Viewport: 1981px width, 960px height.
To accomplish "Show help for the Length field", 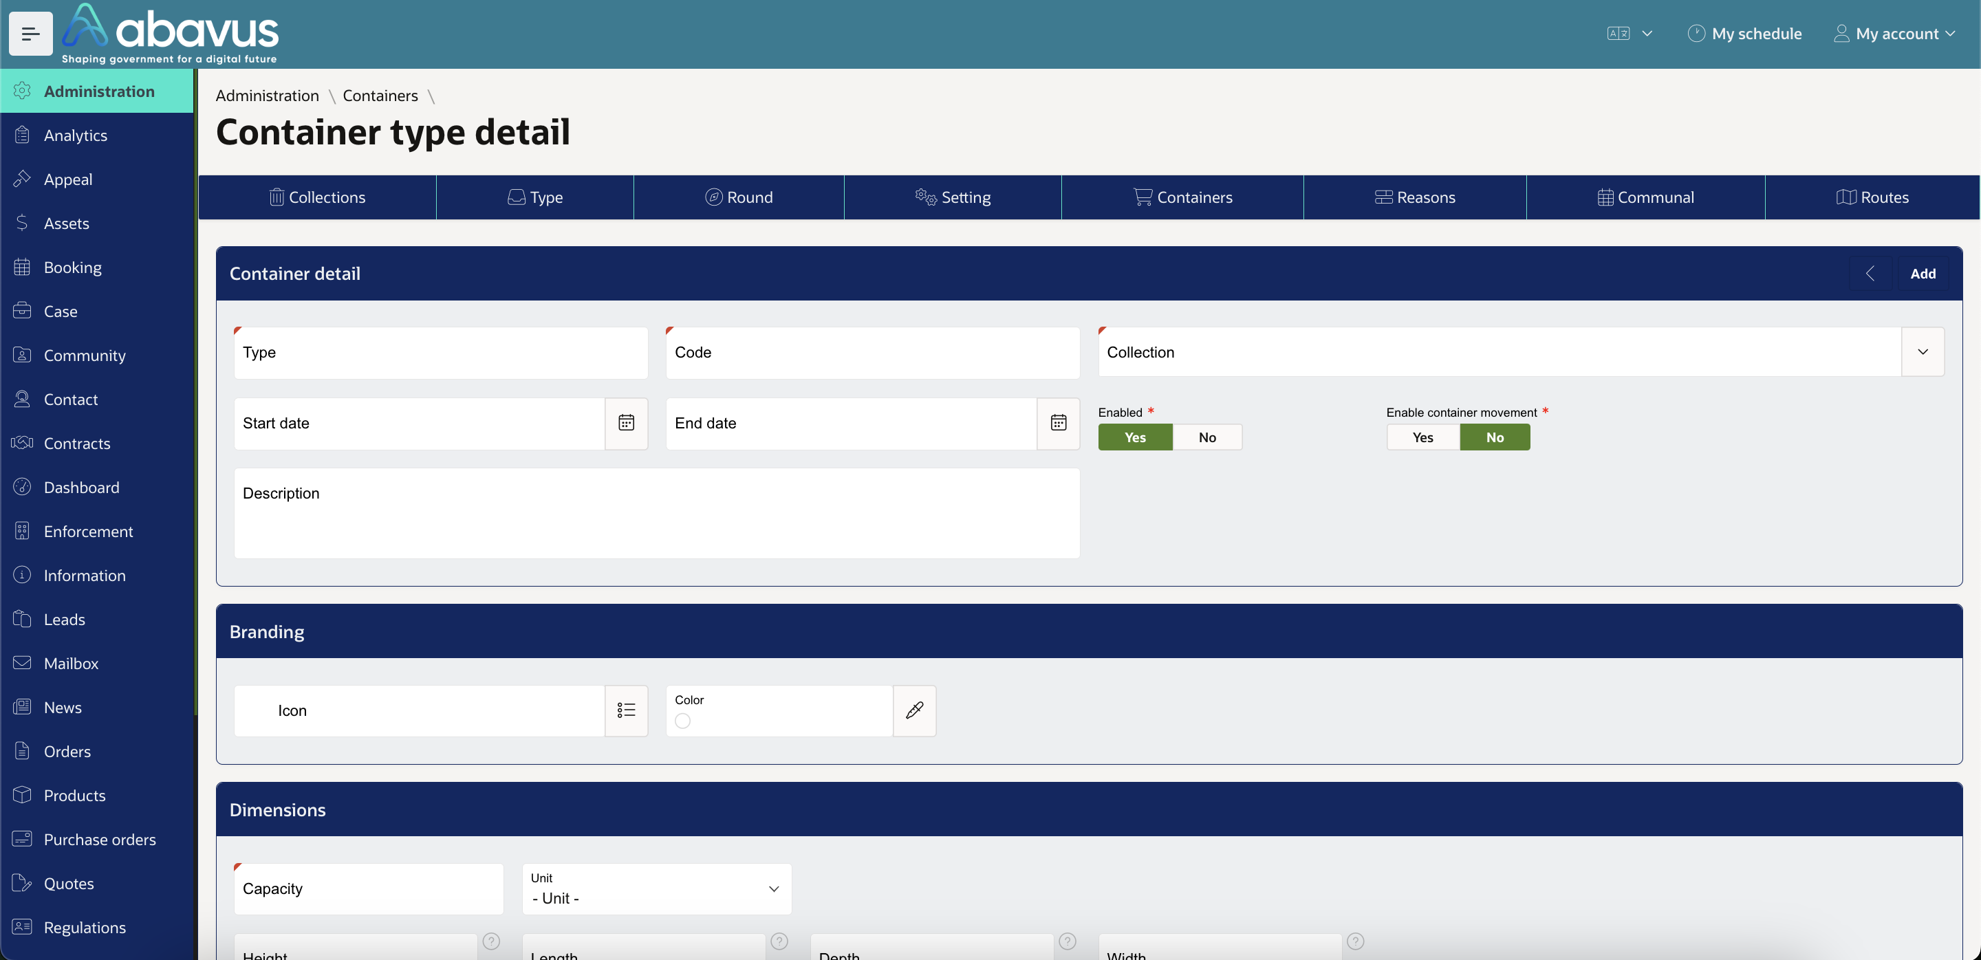I will (x=779, y=941).
